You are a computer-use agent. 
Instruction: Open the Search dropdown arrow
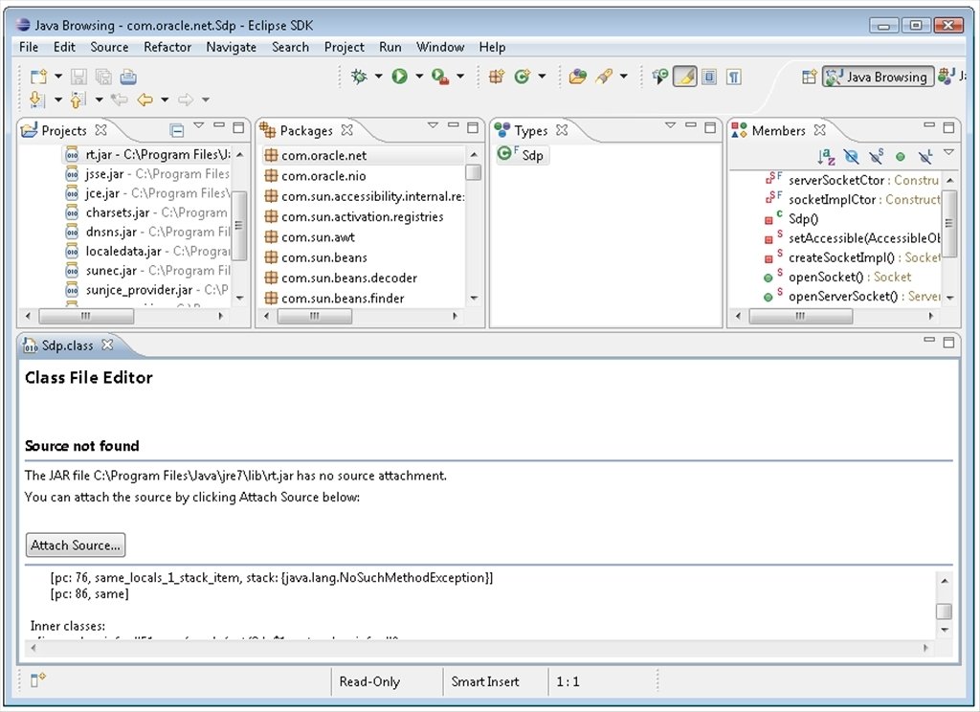coord(623,77)
